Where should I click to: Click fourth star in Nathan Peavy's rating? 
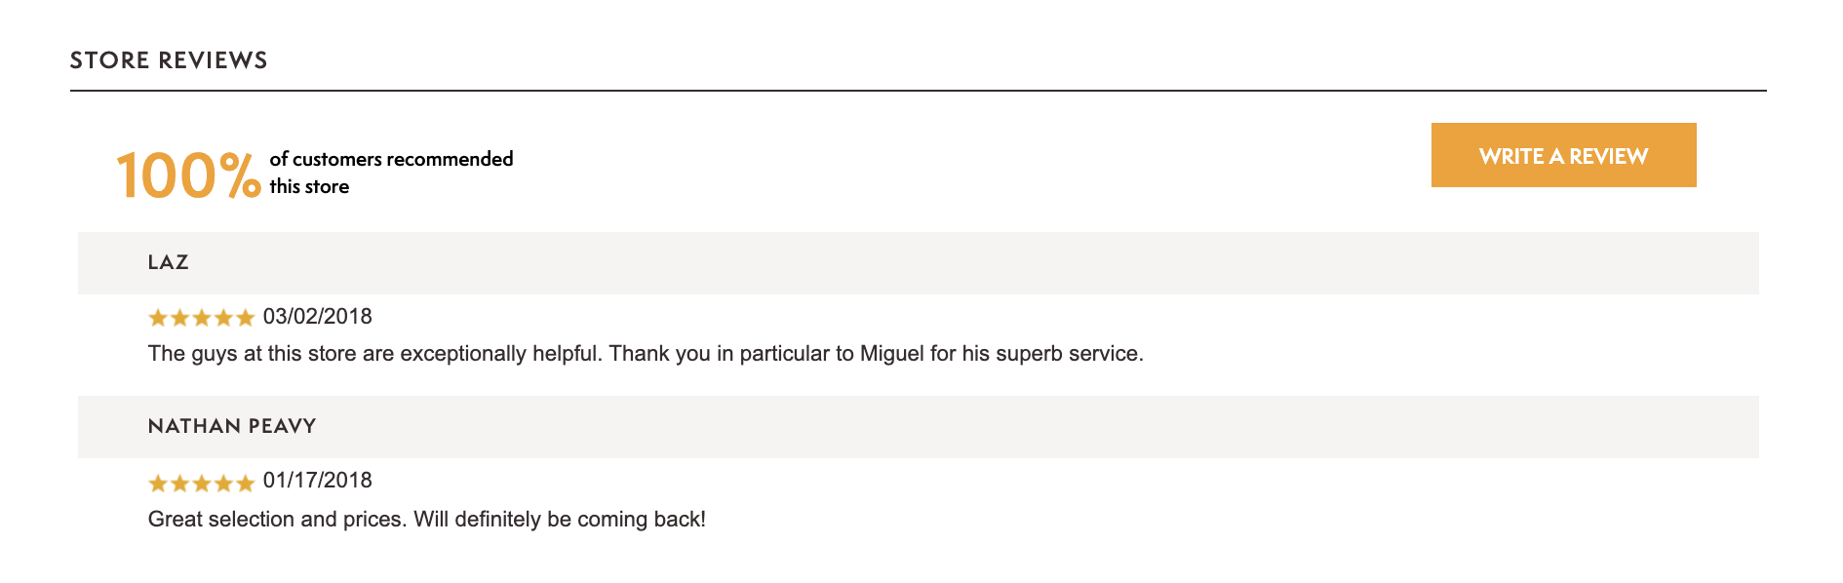[223, 483]
